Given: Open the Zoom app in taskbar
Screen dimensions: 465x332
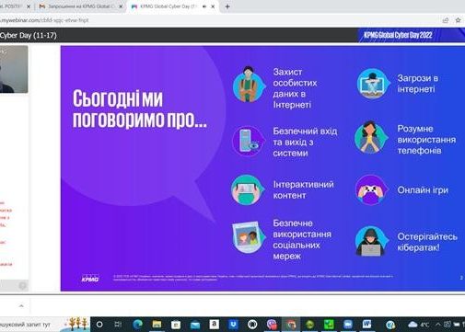Looking at the screenshot, I should (x=348, y=324).
